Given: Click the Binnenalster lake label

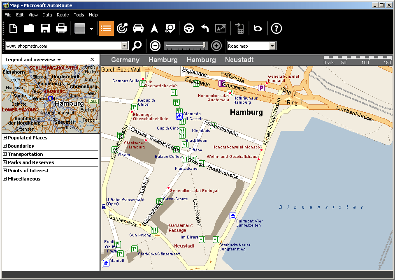Looking at the screenshot, I should pos(321,207).
